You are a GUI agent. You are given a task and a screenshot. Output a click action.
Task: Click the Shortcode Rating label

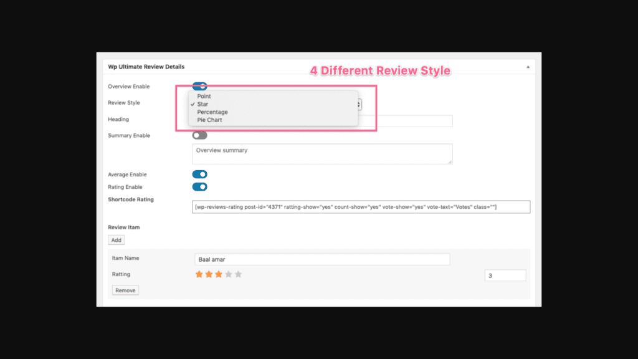131,199
